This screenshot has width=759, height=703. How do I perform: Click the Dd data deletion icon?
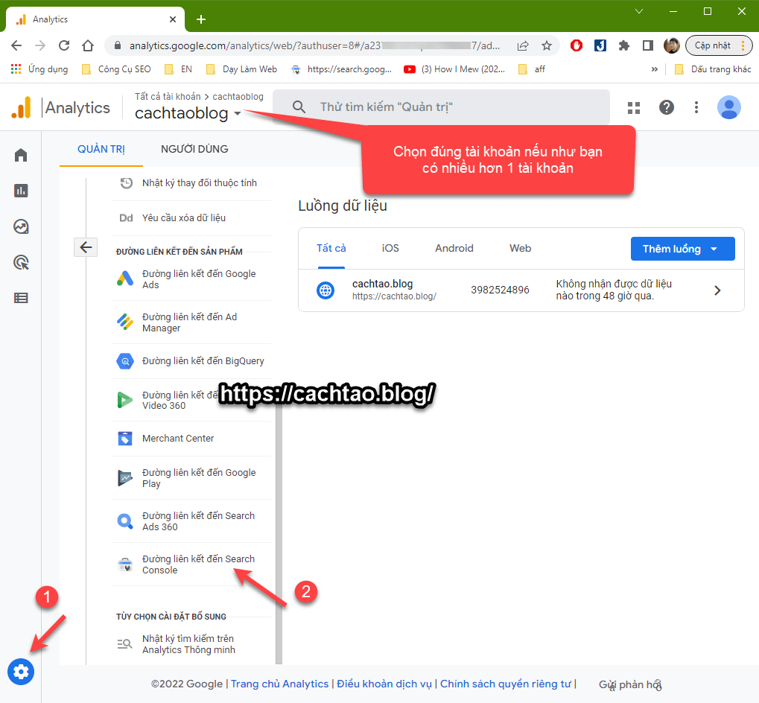click(126, 217)
